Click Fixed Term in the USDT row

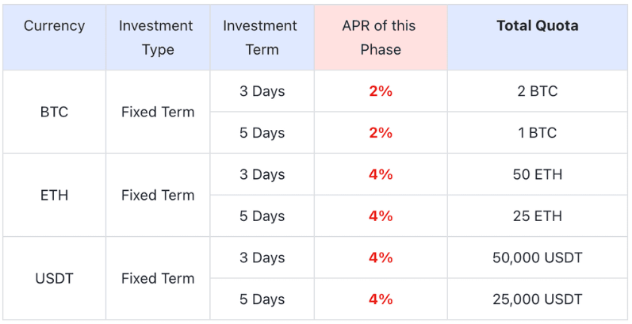click(157, 278)
